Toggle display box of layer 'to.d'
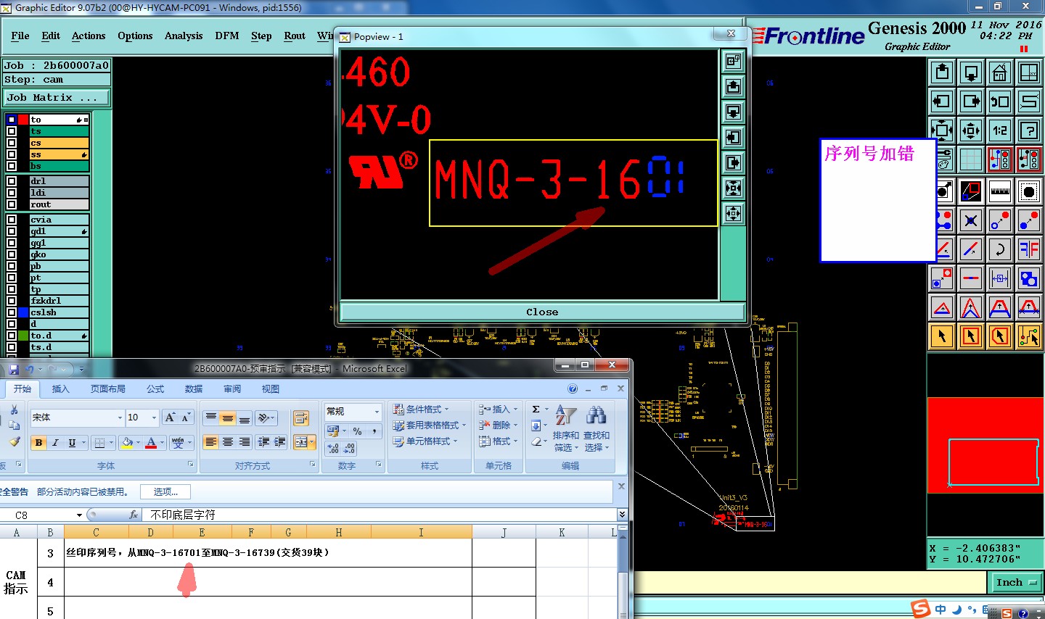 11,336
